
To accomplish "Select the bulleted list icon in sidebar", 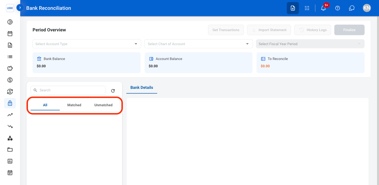I will [10, 57].
